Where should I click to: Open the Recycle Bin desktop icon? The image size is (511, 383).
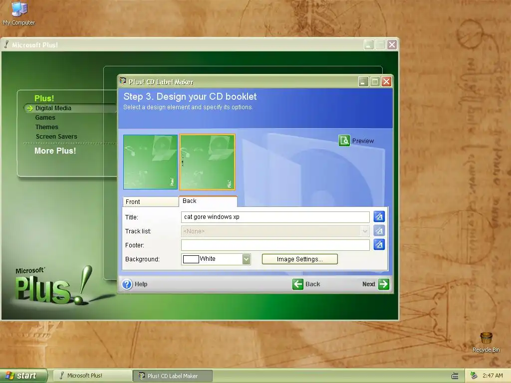pyautogui.click(x=486, y=342)
